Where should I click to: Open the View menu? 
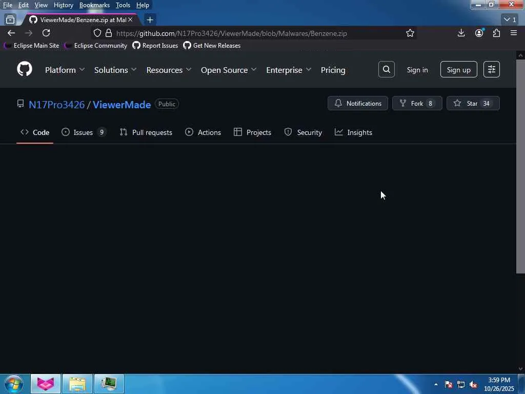point(41,5)
